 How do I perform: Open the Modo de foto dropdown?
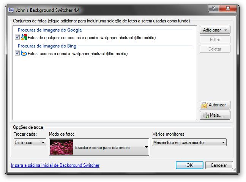pyautogui.click(x=99, y=147)
